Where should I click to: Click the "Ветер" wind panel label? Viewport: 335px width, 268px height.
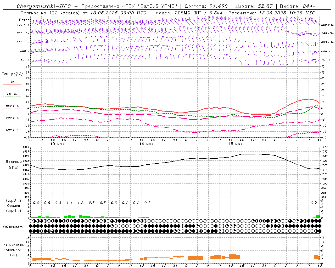pyautogui.click(x=24, y=20)
